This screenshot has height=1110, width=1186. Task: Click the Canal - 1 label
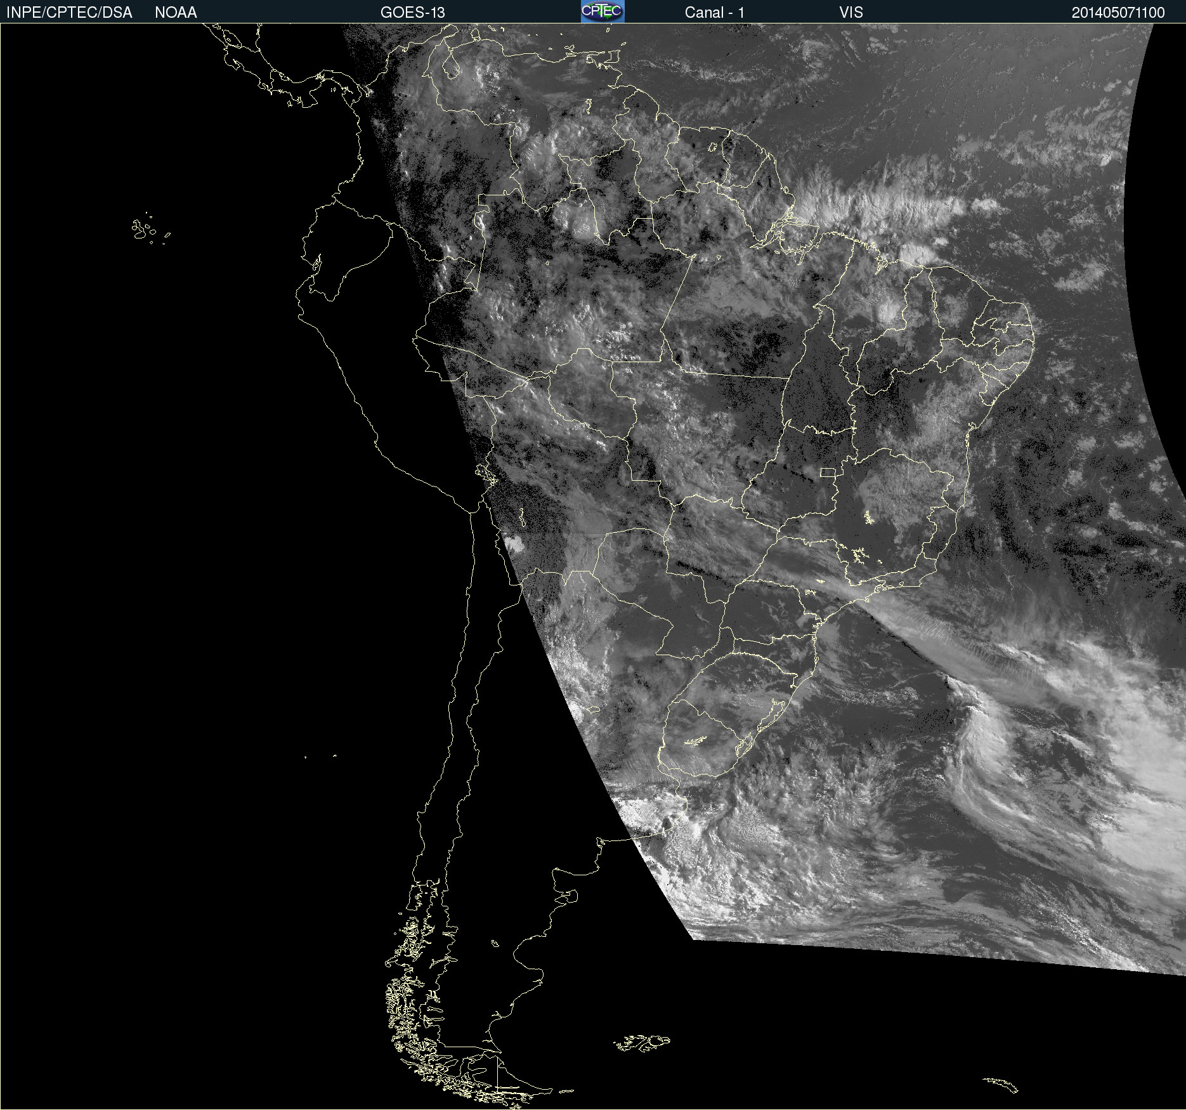[715, 13]
